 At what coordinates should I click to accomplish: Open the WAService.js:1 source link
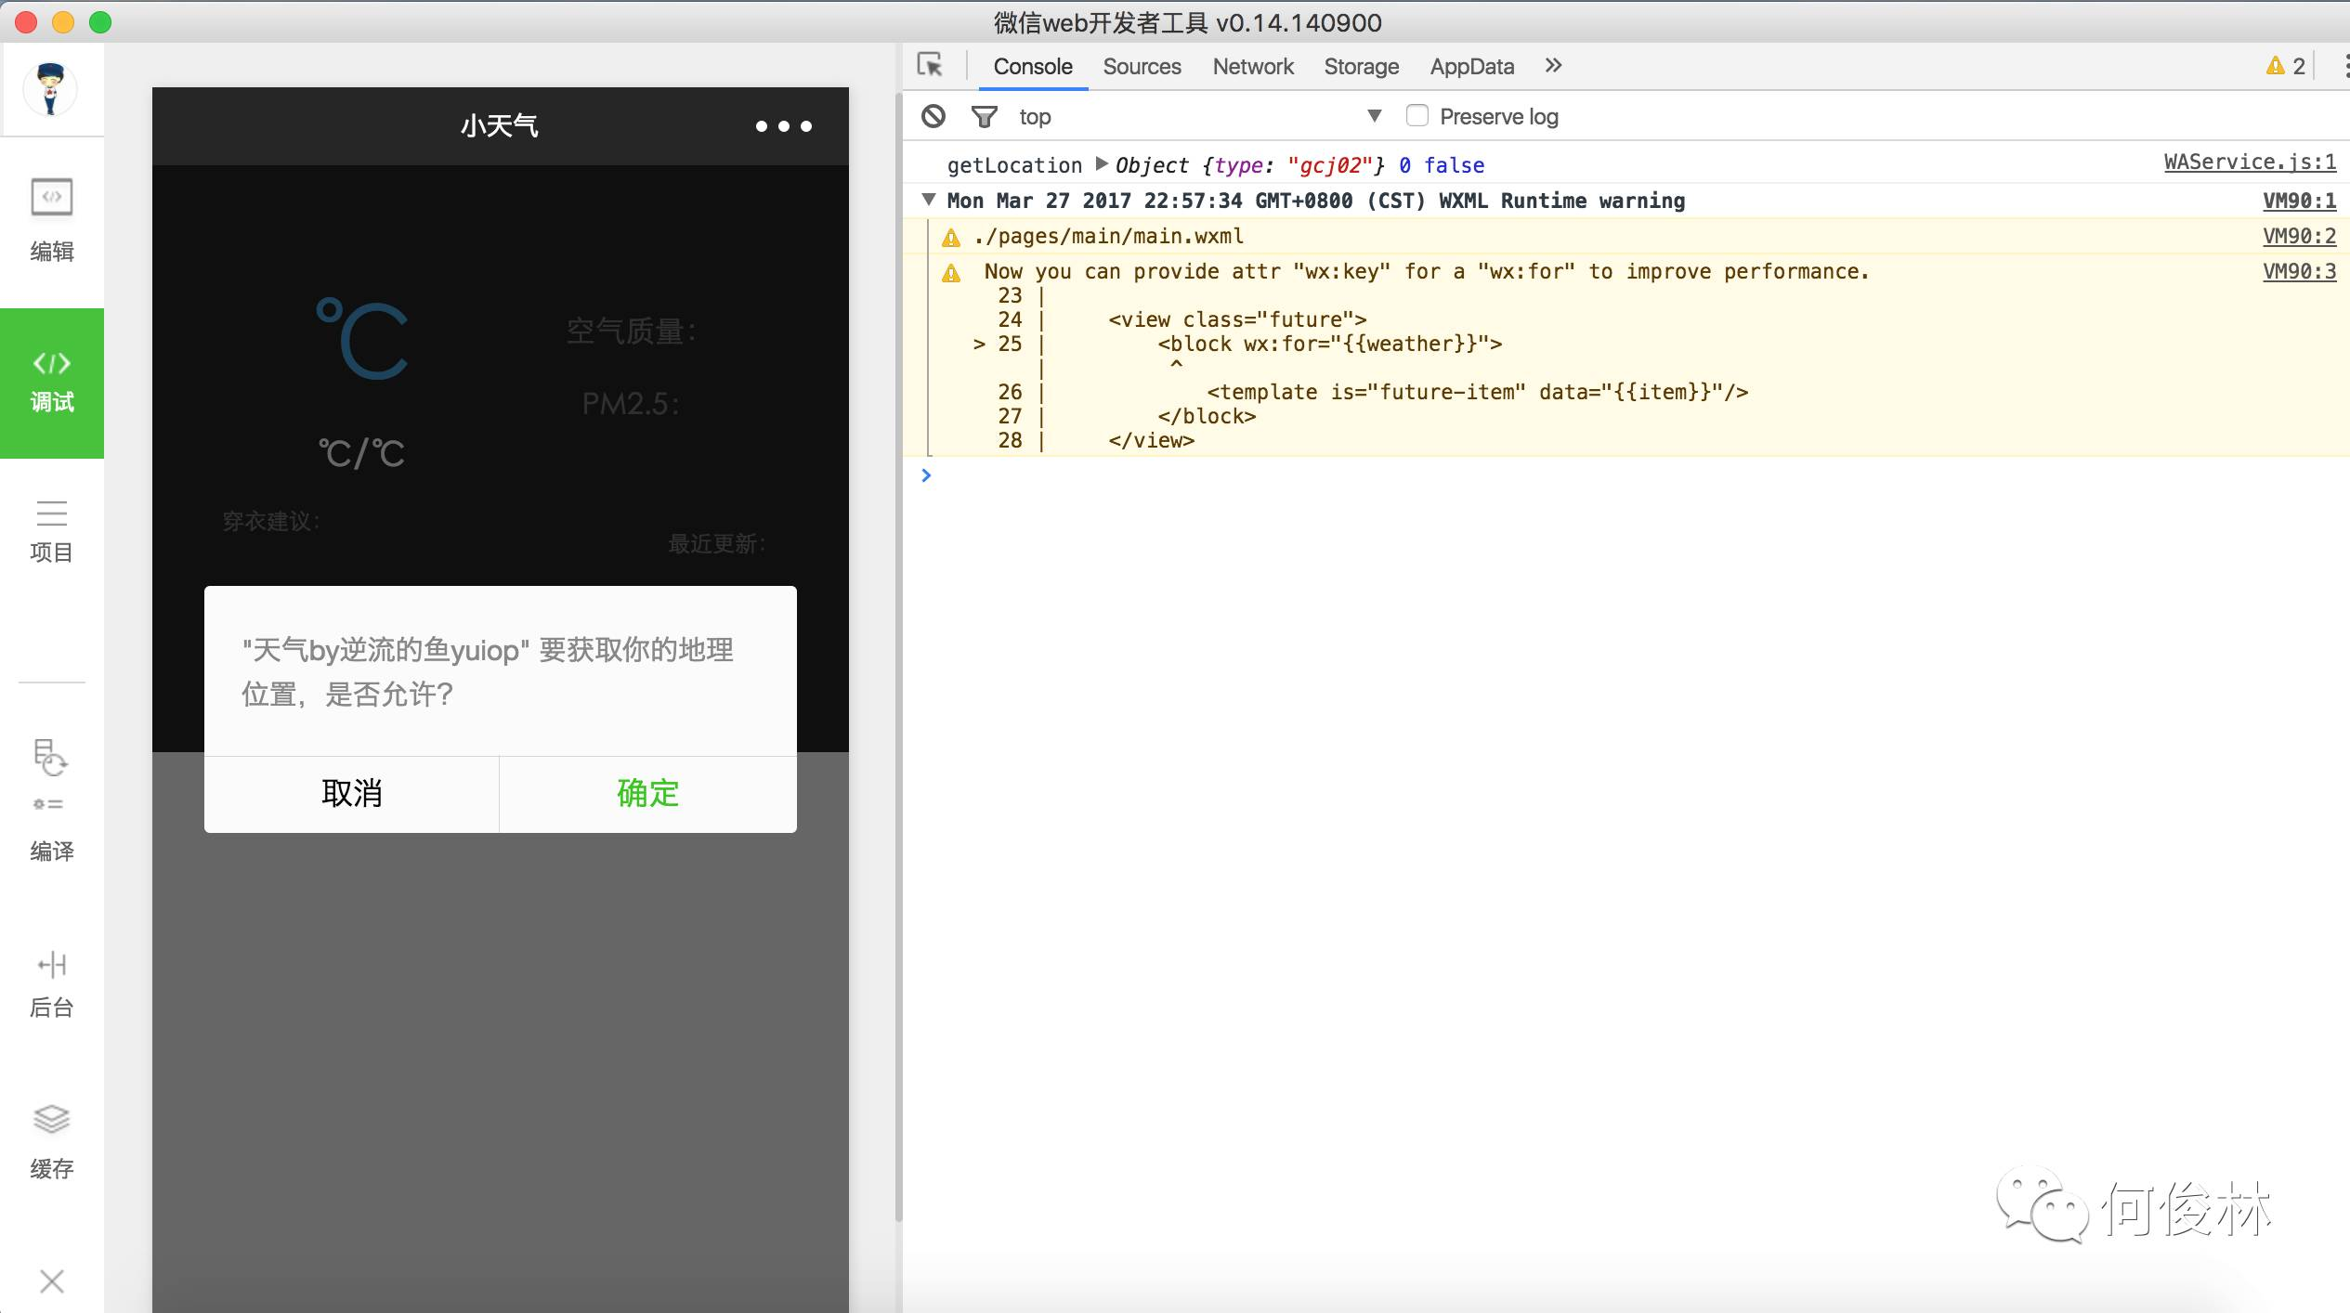tap(2249, 162)
